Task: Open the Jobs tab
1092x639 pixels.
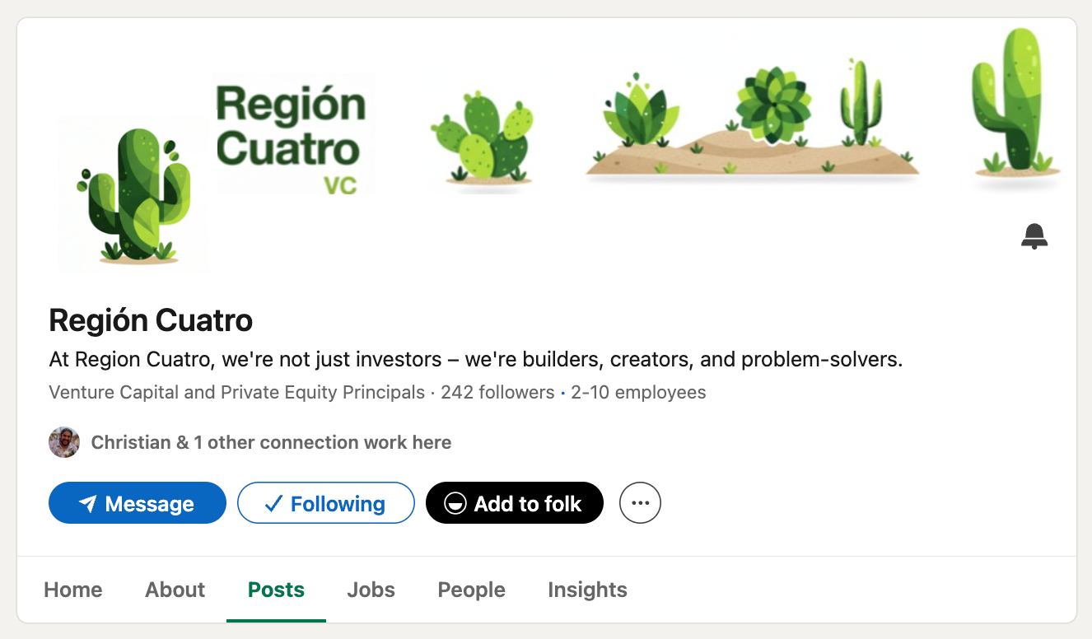Action: [370, 590]
